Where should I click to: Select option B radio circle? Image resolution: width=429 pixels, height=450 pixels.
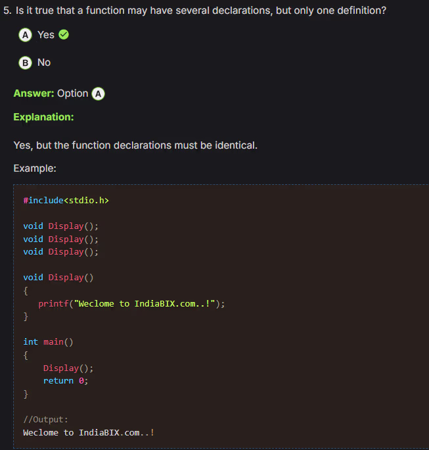(26, 63)
